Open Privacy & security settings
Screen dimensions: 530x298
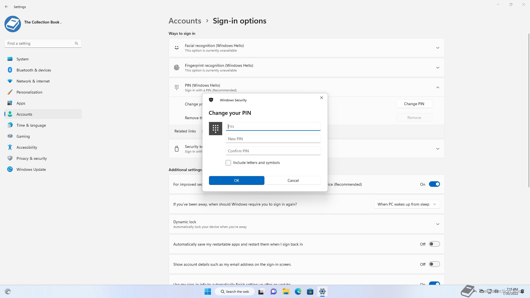[x=31, y=158]
